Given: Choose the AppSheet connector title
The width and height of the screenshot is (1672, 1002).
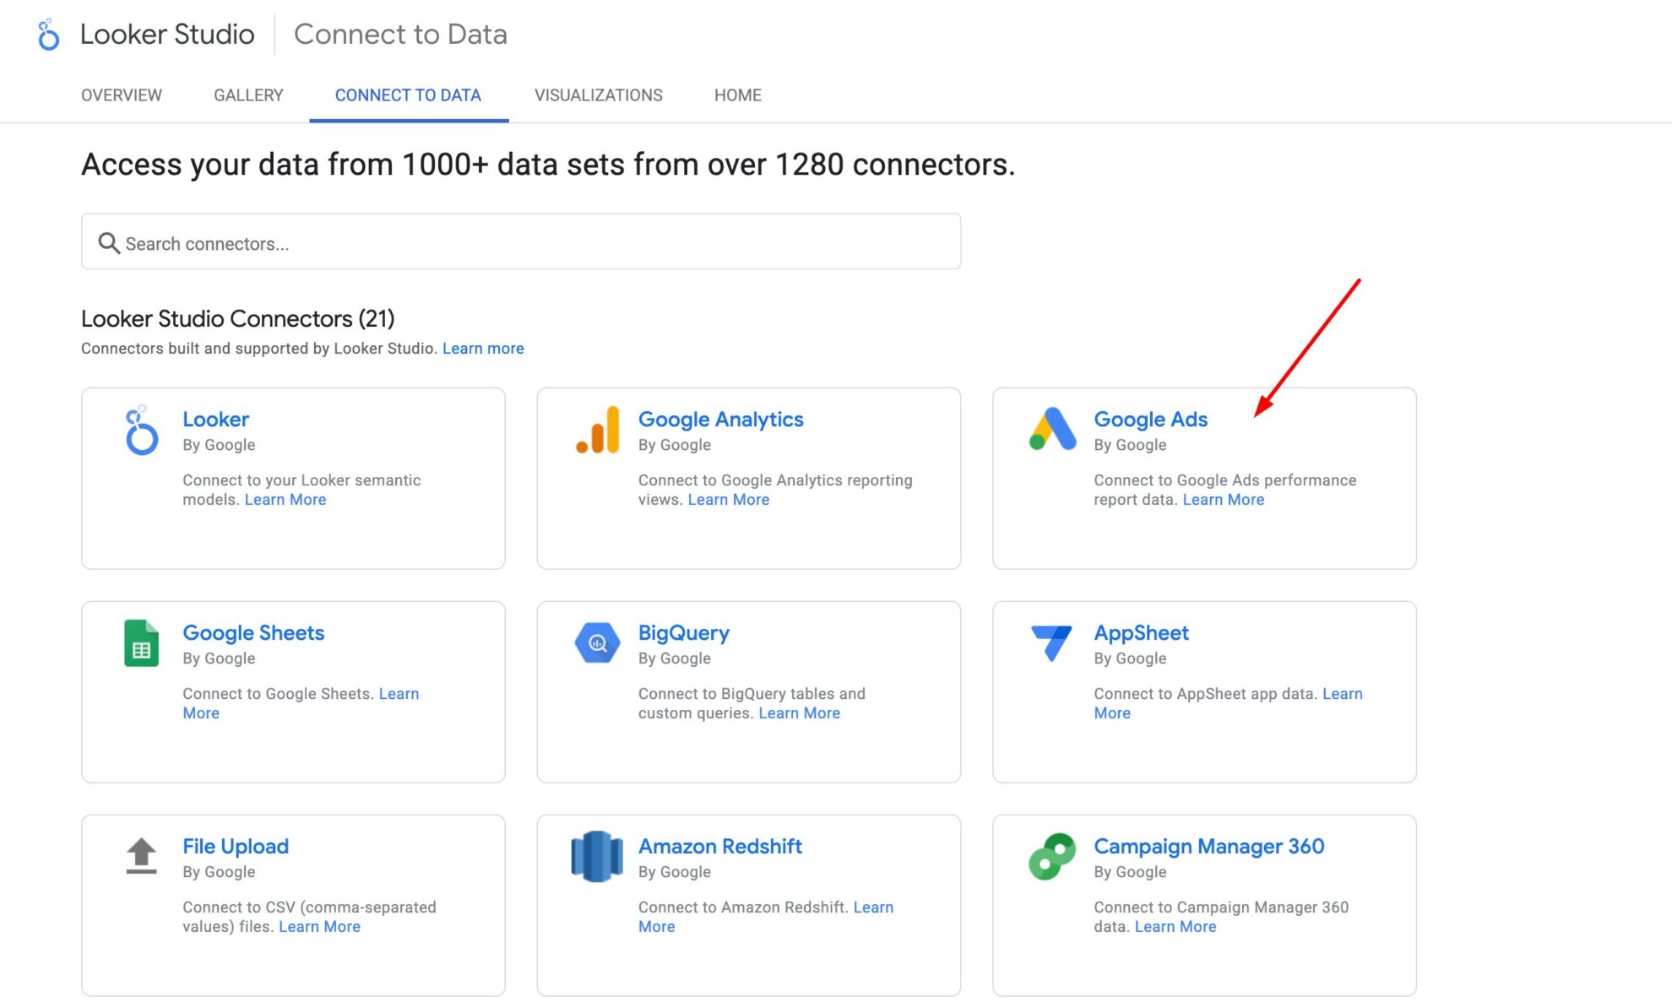Looking at the screenshot, I should coord(1141,633).
